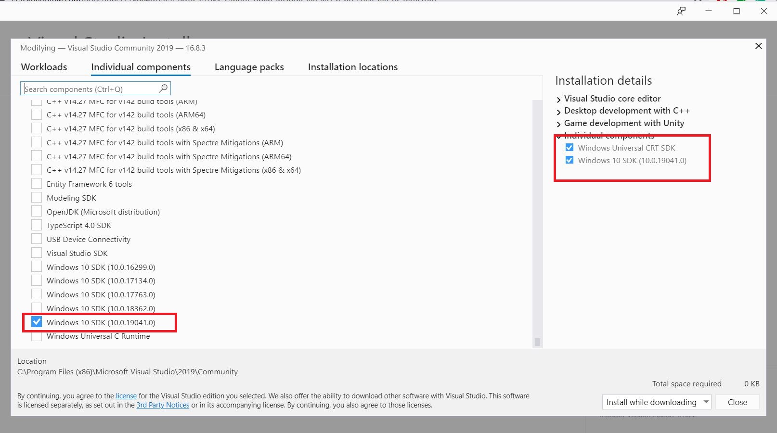The image size is (777, 433).
Task: Enable the Modeling SDK component
Action: [36, 197]
